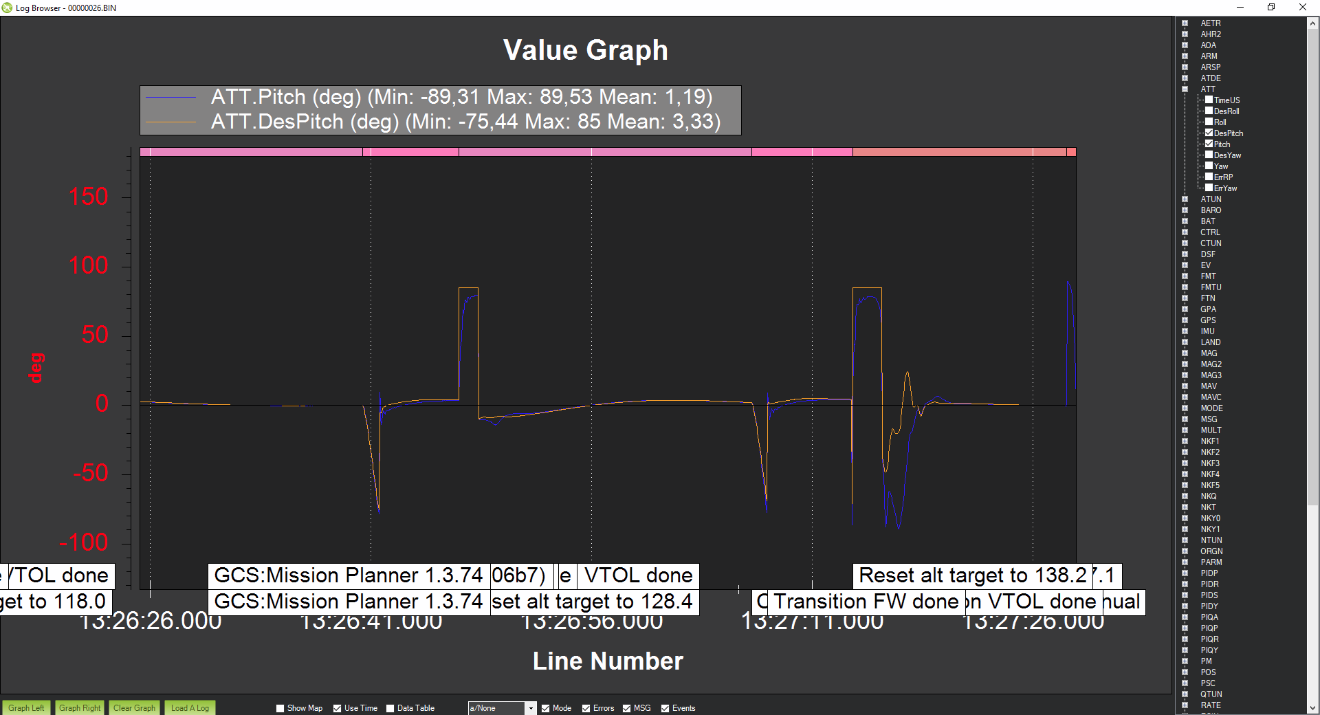Collapse the ATT tree node
Screen dimensions: 1320x715
(1185, 89)
